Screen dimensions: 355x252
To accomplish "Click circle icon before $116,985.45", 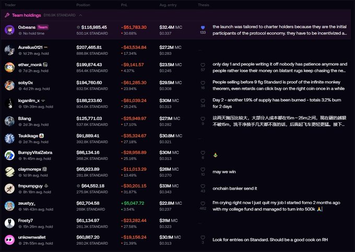I will [78, 27].
